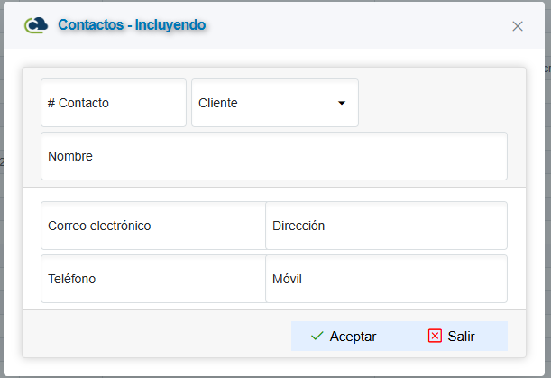551x378 pixels.
Task: Click the divider line below Nombre field
Action: click(273, 187)
